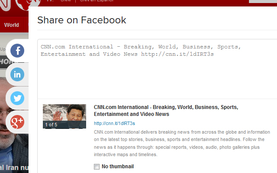The image size is (277, 173).
Task: Click the search box in top-right corner
Action: (264, 2)
